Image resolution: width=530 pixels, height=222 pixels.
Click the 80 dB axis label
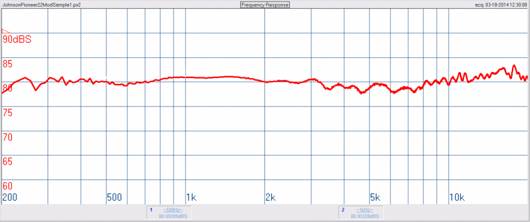(7, 88)
